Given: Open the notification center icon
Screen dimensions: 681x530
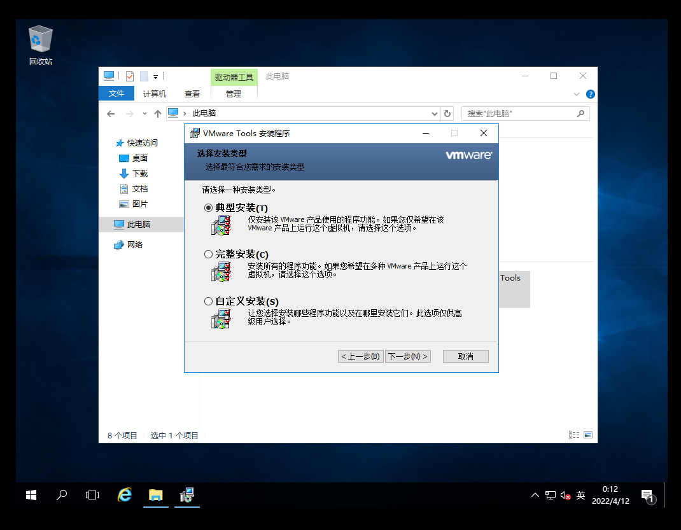Looking at the screenshot, I should [647, 496].
